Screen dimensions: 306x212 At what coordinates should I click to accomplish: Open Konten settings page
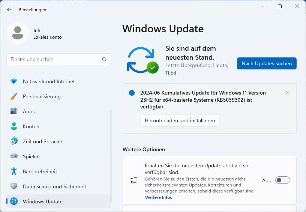[x=58, y=126]
